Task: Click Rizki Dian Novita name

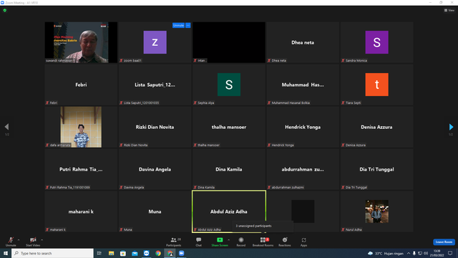Action: (155, 127)
